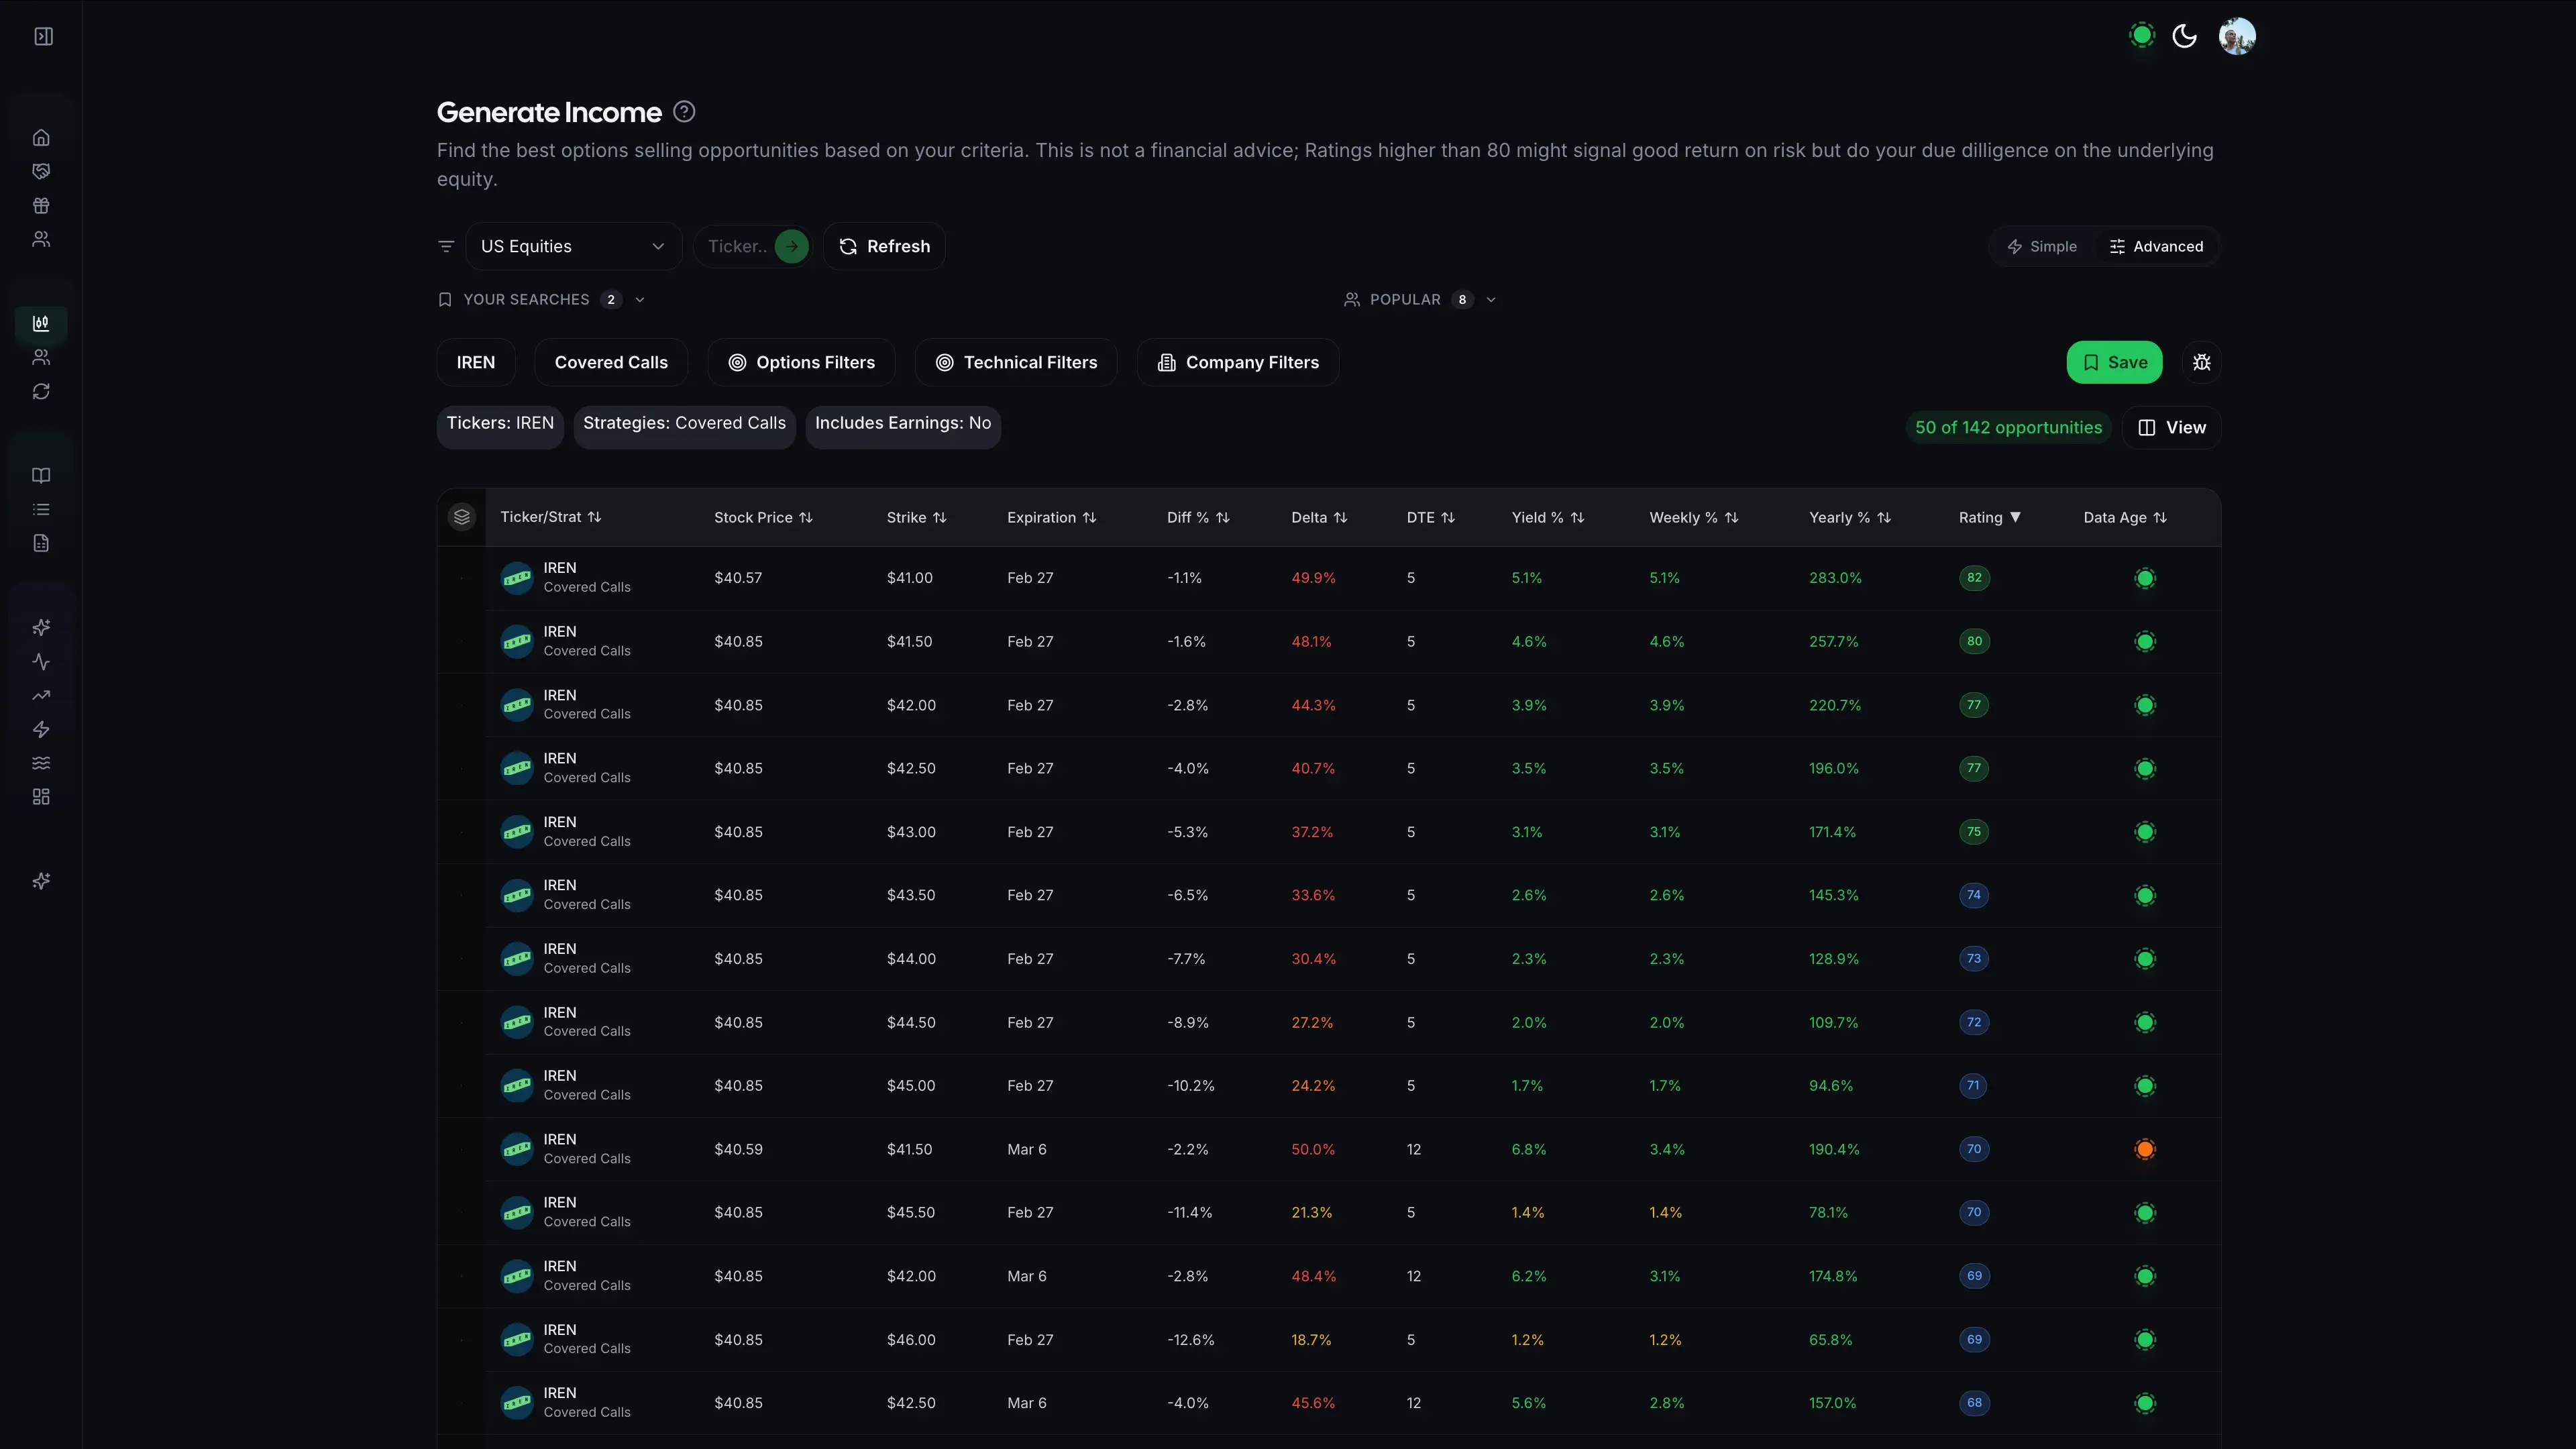This screenshot has width=2576, height=1449.
Task: Sort by Rating column
Action: 1990,518
